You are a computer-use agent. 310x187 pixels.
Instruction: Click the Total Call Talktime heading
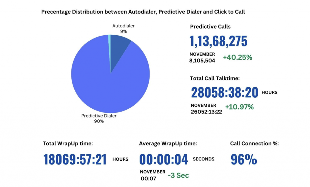tap(216, 78)
